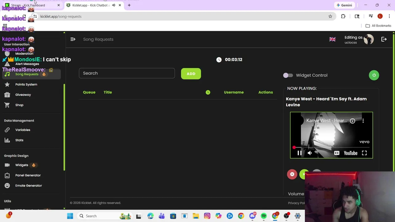Collapse the sidebar with the hamburger icon
The height and width of the screenshot is (222, 395).
73,39
